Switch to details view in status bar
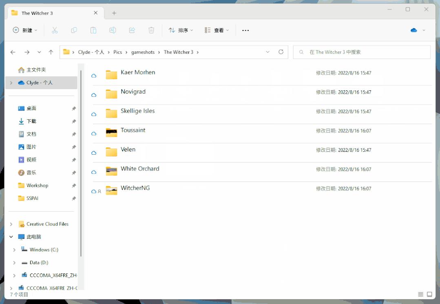The height and width of the screenshot is (304, 440). (x=420, y=294)
